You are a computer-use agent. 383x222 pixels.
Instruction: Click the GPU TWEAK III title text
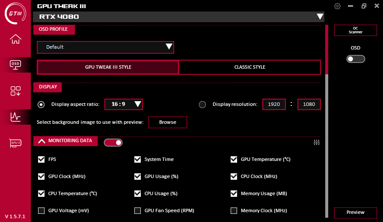coord(61,6)
